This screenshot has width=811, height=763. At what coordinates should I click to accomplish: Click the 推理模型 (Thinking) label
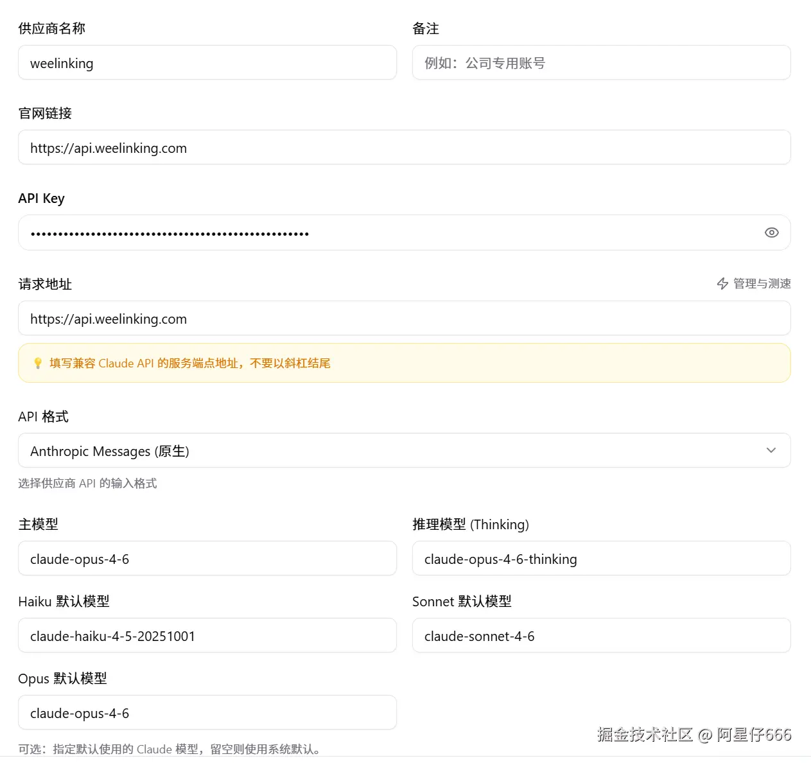[471, 524]
